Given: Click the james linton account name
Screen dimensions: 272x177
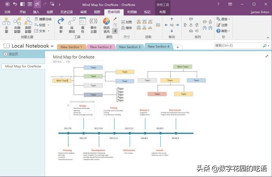Looking at the screenshot, I should pyautogui.click(x=260, y=12).
